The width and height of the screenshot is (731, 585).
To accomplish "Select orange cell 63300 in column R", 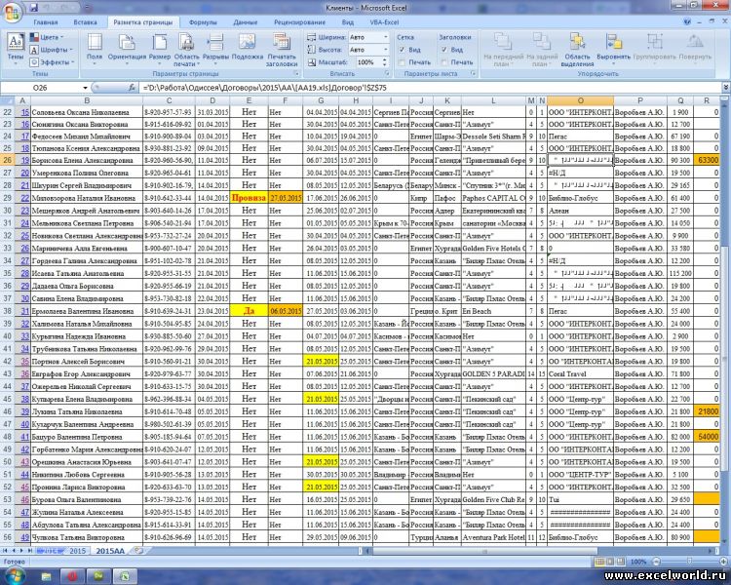I will [708, 160].
